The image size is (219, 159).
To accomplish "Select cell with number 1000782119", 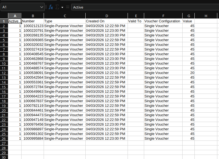I will pos(33,106).
